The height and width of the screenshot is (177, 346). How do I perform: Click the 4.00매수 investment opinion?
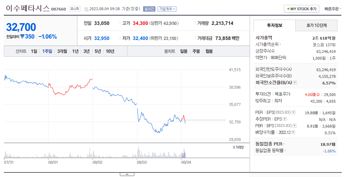[312, 95]
